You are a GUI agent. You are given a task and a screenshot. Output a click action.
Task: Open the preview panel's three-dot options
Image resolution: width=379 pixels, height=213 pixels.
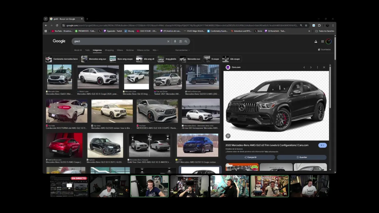point(317,67)
